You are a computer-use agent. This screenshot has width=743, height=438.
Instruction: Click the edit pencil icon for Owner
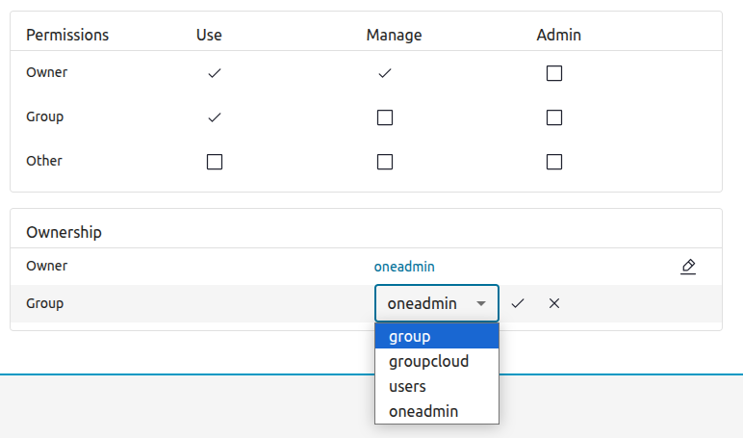(687, 267)
